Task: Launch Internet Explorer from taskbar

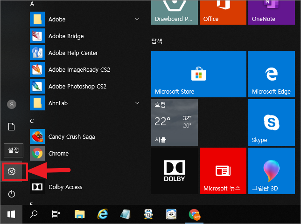Action: click(x=103, y=214)
